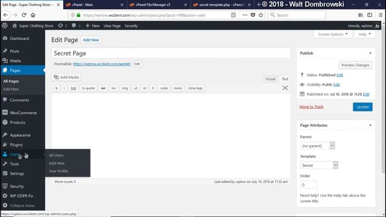
Task: Open Template dropdown showing Secret
Action: coord(319,165)
